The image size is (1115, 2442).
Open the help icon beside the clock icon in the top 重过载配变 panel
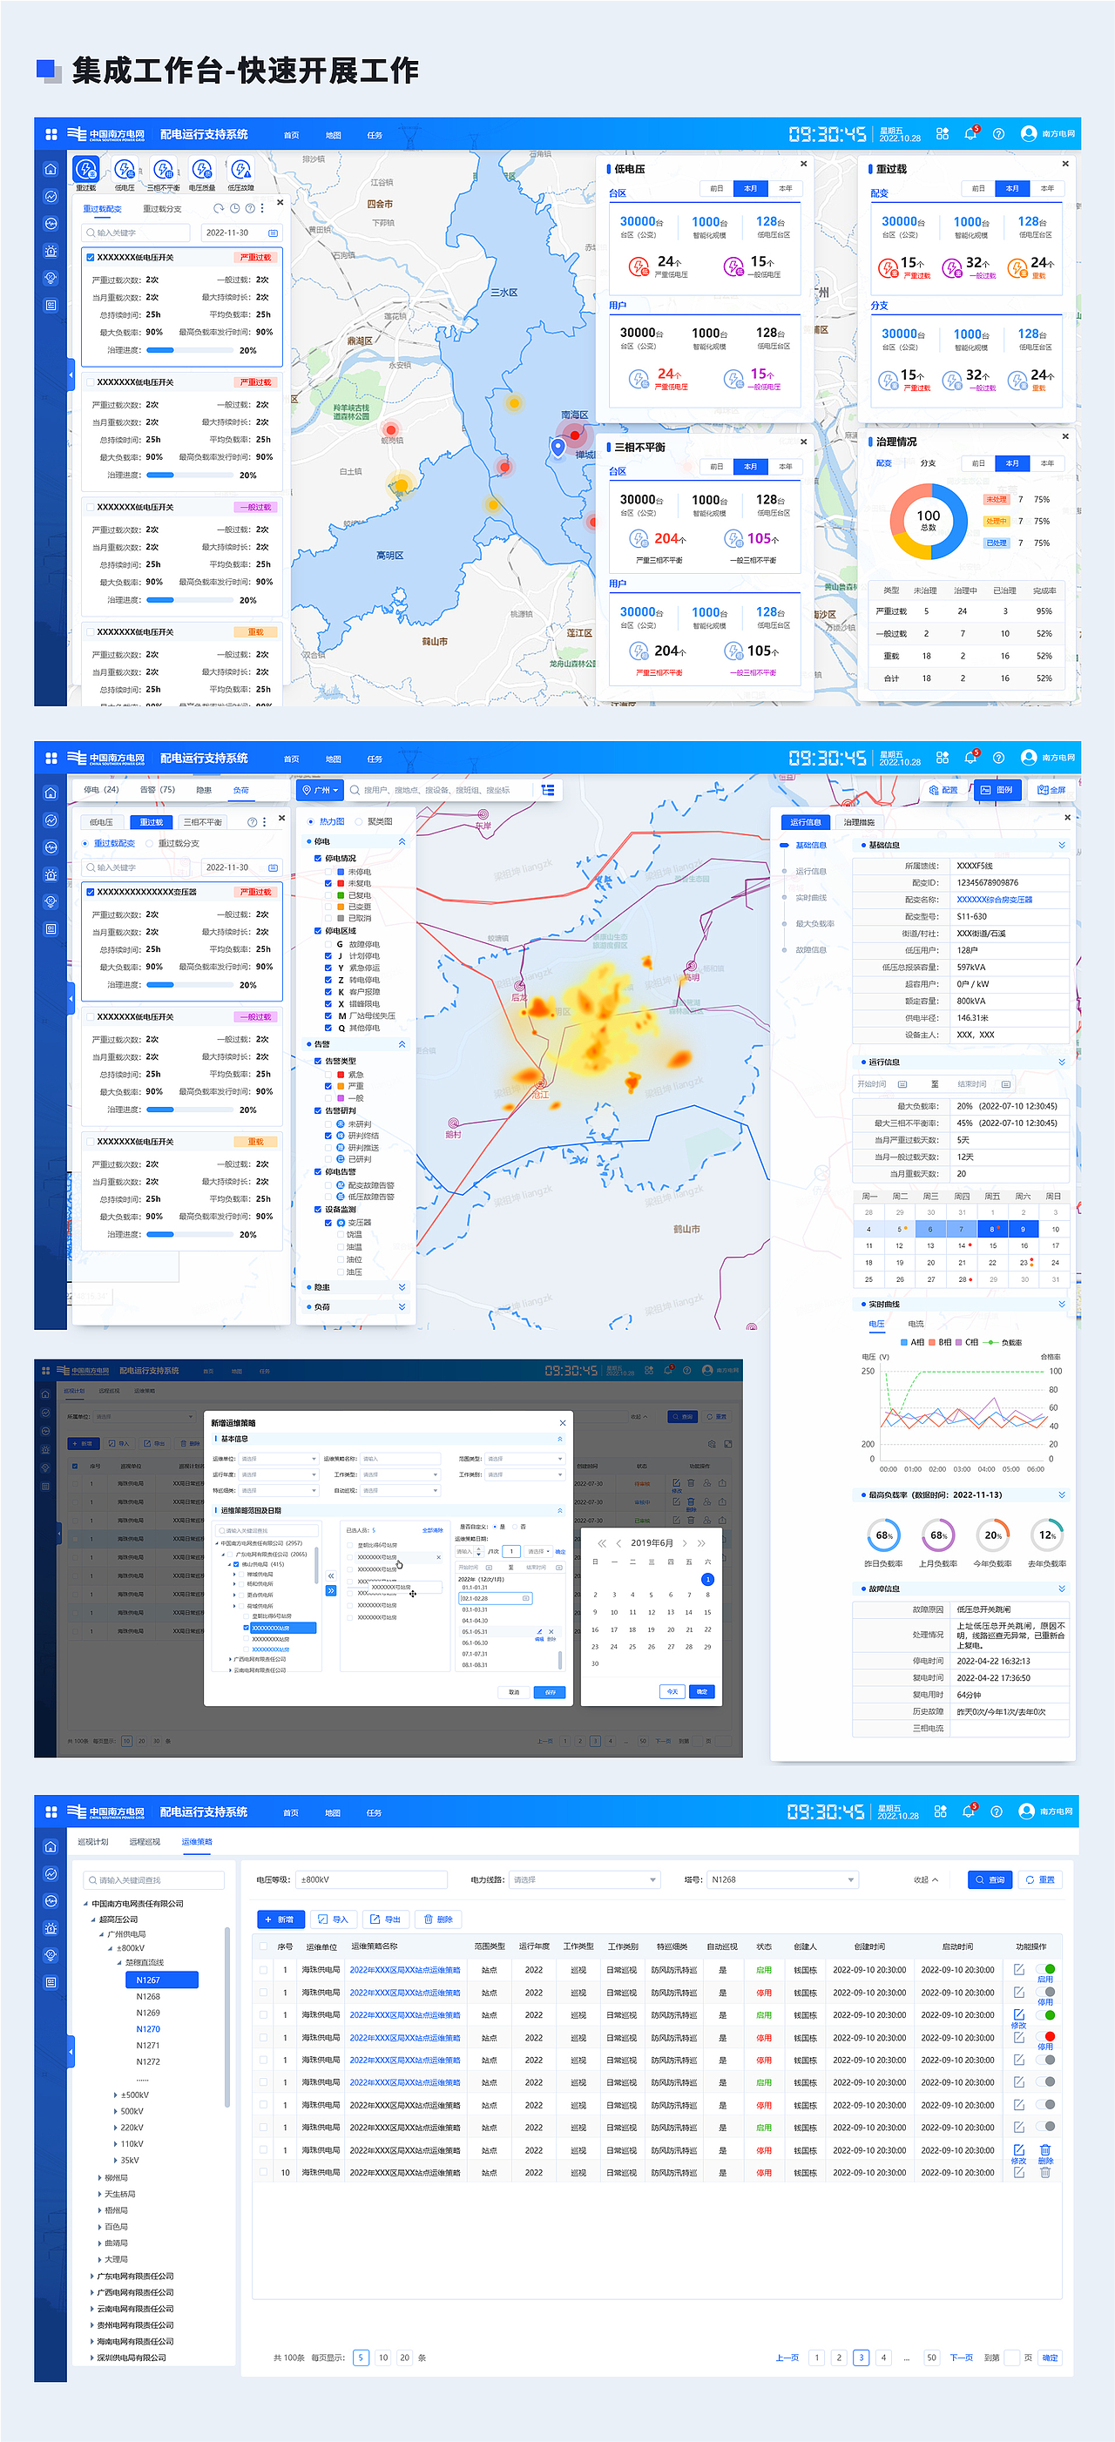[249, 208]
